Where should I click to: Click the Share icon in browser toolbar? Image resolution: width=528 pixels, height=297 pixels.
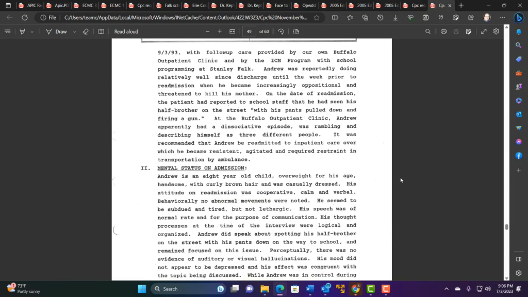471,18
